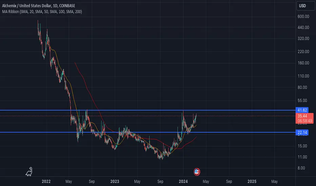This screenshot has height=186, width=316.
Task: Click the 160.00 price axis label
Action: (303, 63)
